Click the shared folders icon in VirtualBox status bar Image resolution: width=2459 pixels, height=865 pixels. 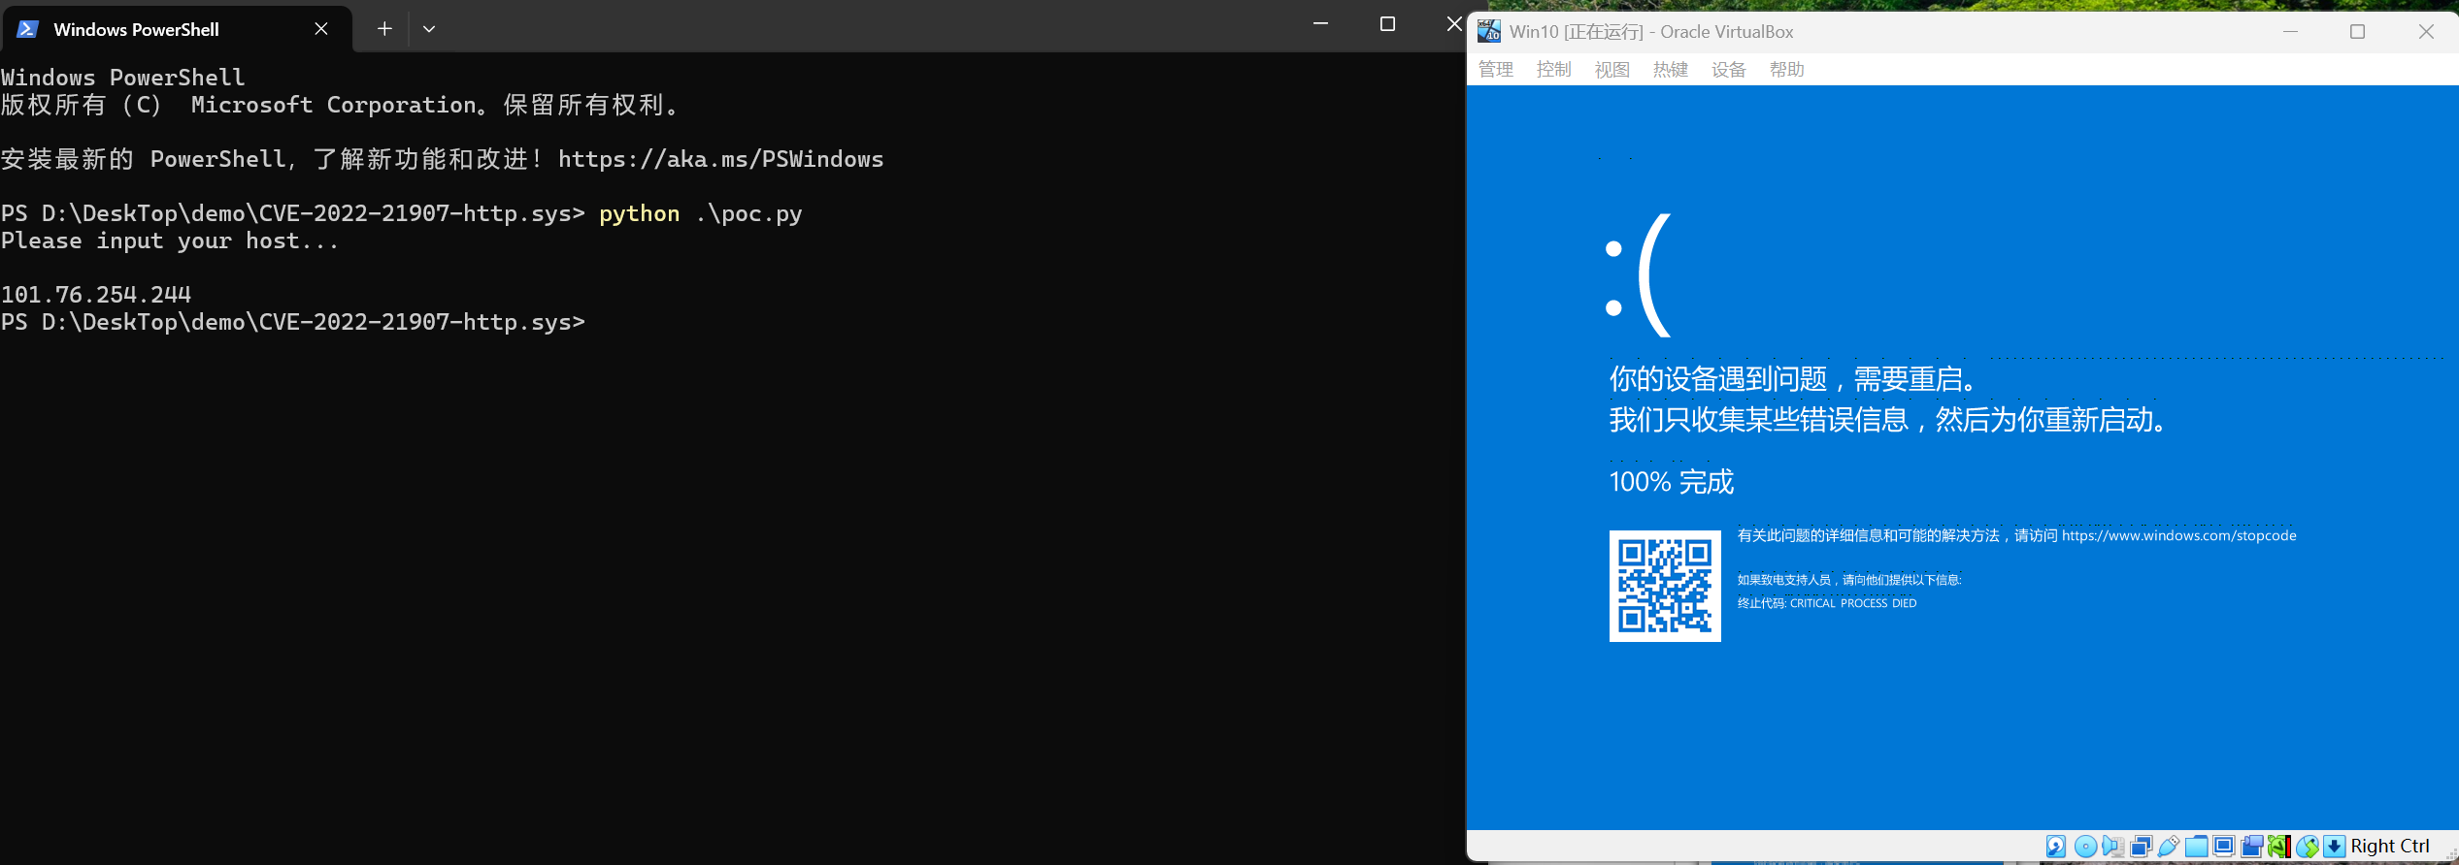click(x=2196, y=847)
